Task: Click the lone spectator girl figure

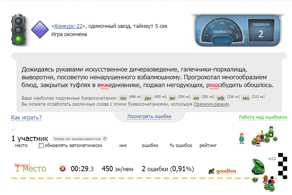Action: click(x=242, y=138)
